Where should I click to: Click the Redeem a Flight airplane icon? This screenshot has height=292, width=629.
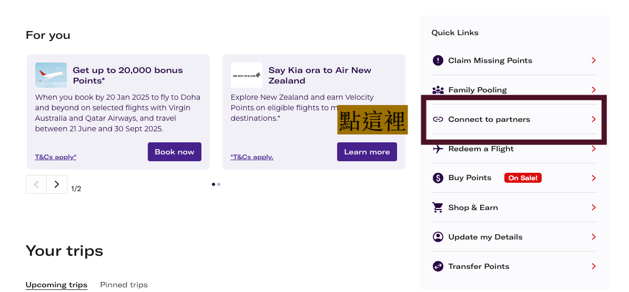tap(438, 149)
